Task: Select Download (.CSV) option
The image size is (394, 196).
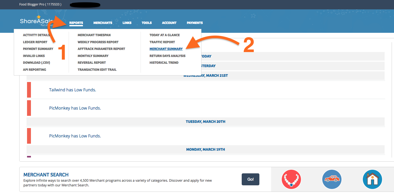Action: click(36, 62)
